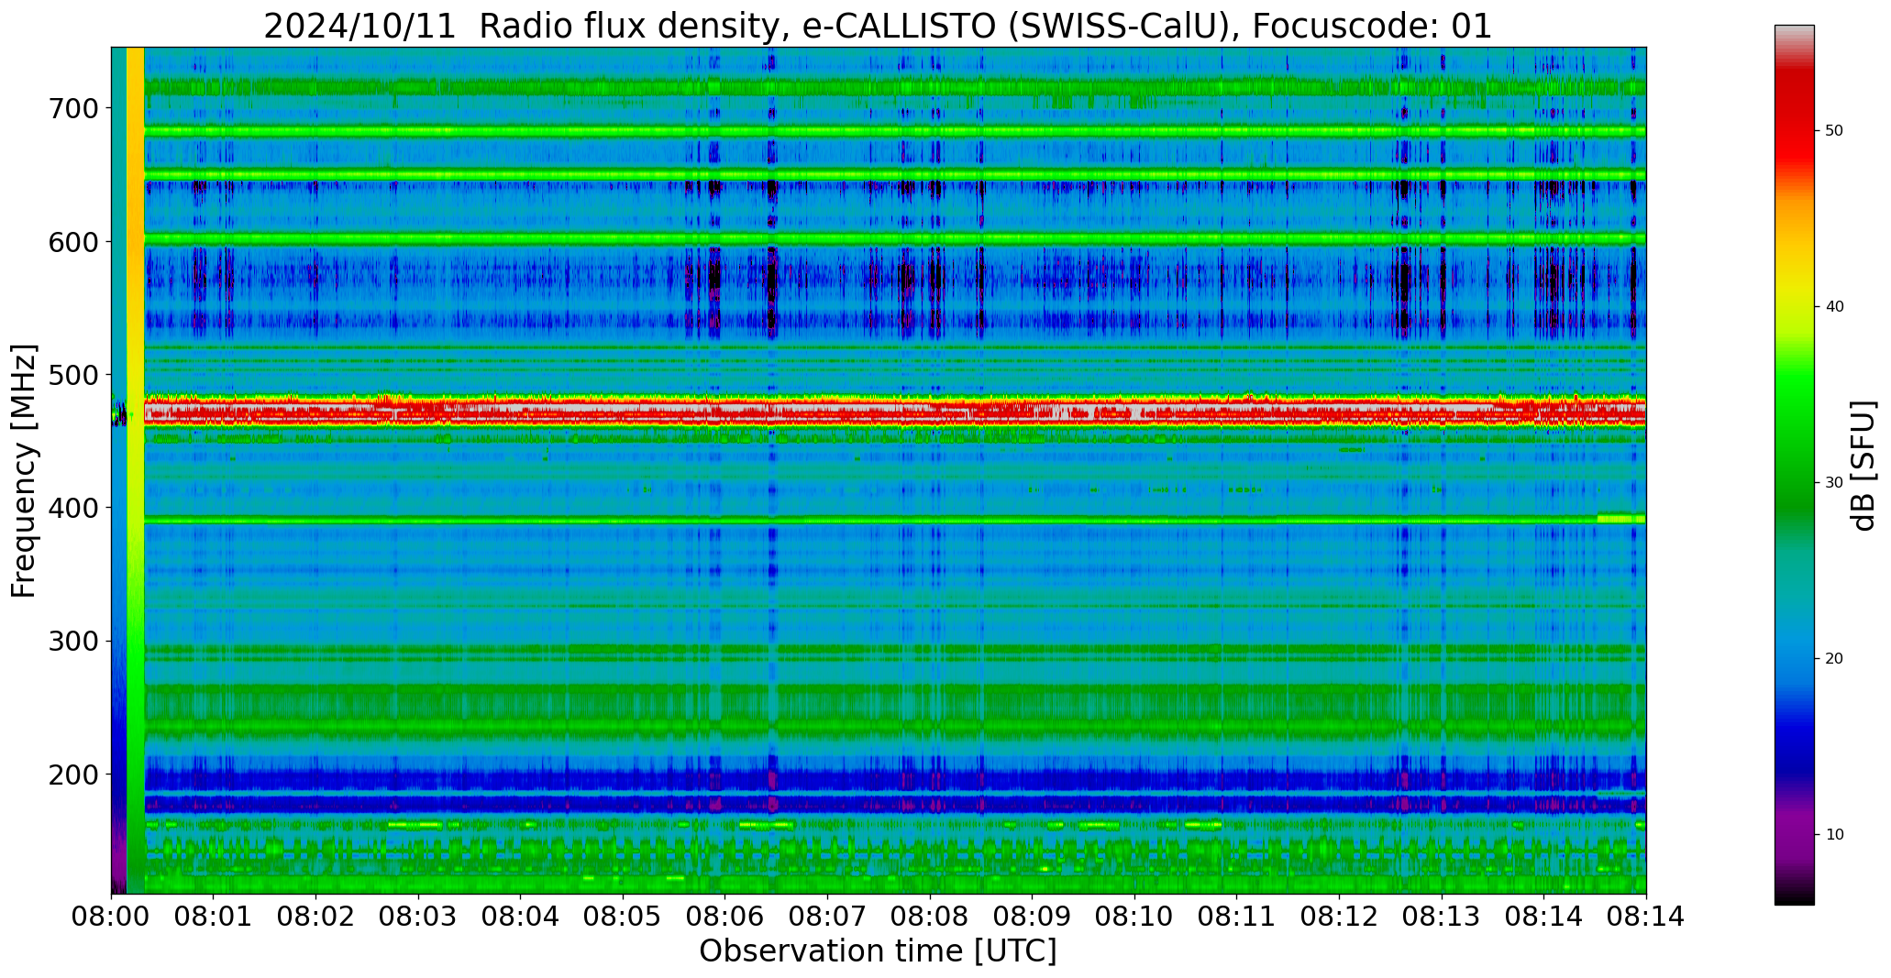Click the 08:07 time tick label
The image size is (1891, 978).
tap(828, 918)
